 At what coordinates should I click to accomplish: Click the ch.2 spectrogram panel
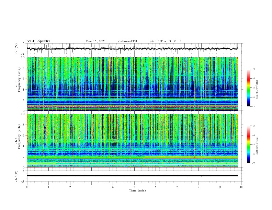[133, 141]
